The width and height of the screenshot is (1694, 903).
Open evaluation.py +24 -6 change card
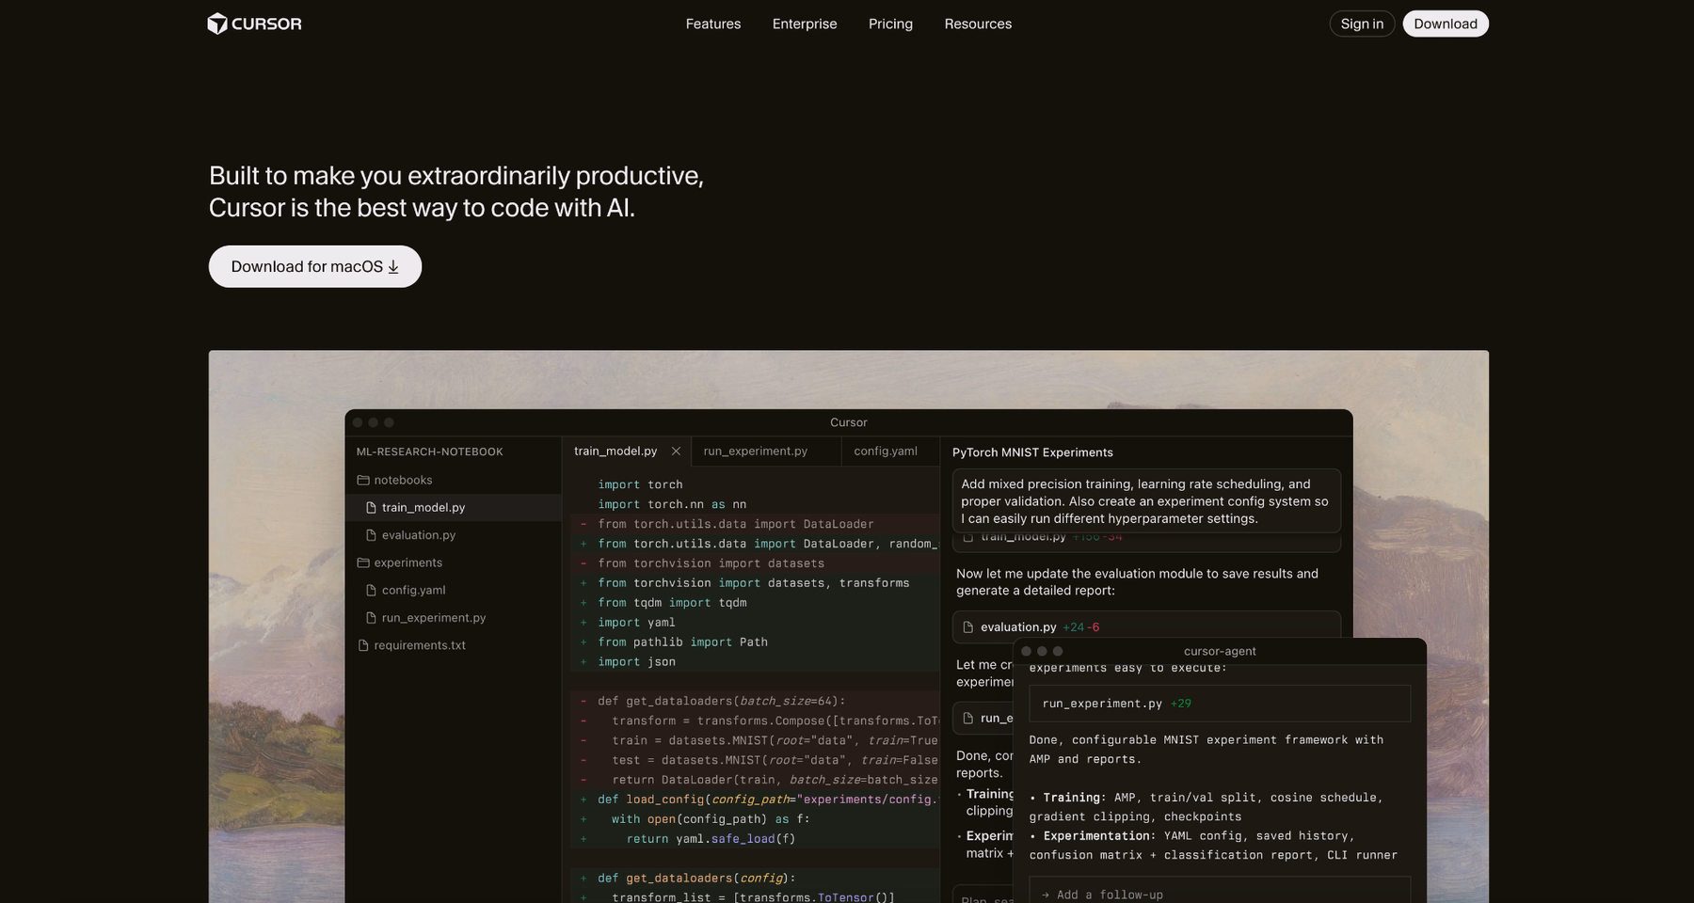[1146, 626]
